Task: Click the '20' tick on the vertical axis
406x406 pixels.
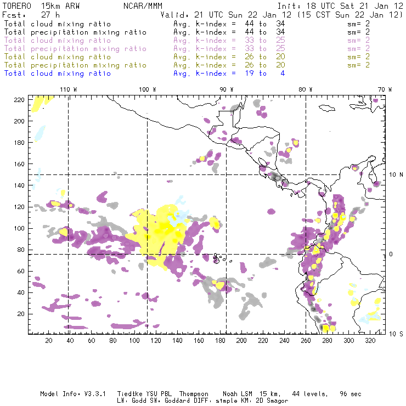Action: [x=21, y=314]
